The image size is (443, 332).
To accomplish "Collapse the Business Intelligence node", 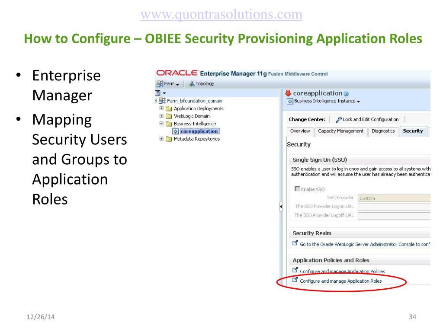I will [x=161, y=123].
